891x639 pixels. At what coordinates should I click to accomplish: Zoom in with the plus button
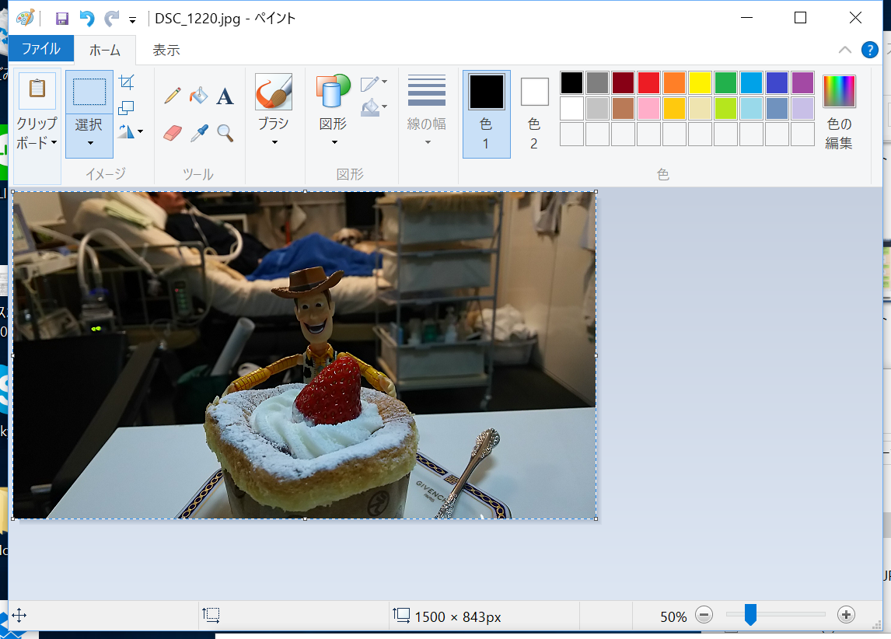(846, 615)
